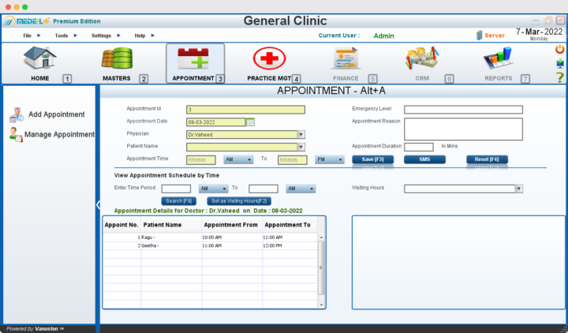Open the CRM money icon
Image resolution: width=568 pixels, height=333 pixels.
tap(422, 59)
